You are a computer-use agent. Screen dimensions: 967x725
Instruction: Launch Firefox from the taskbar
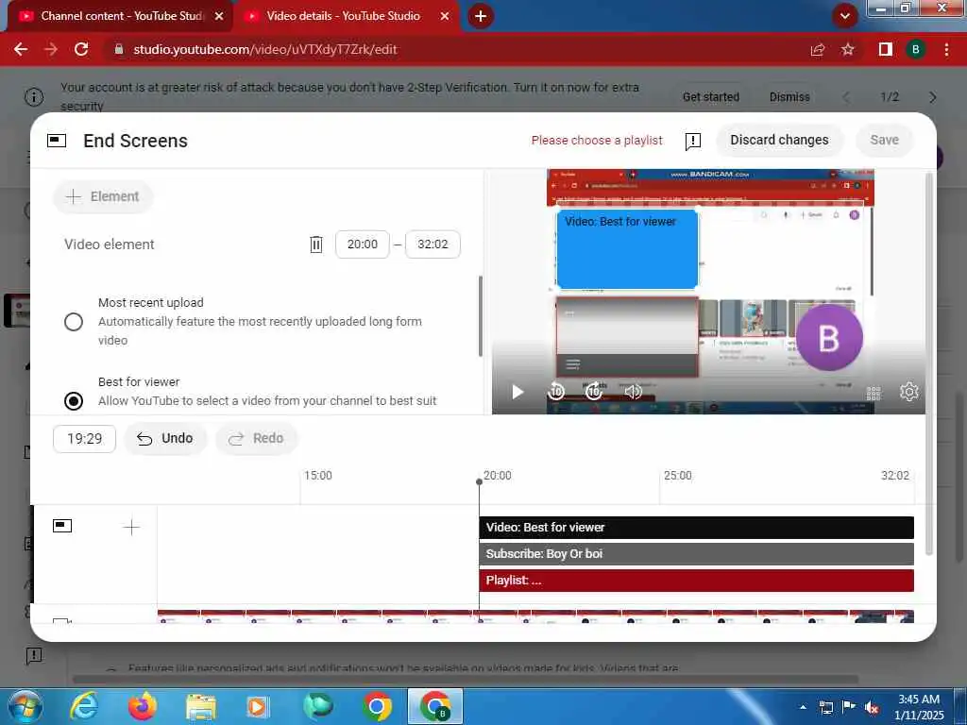click(x=143, y=707)
